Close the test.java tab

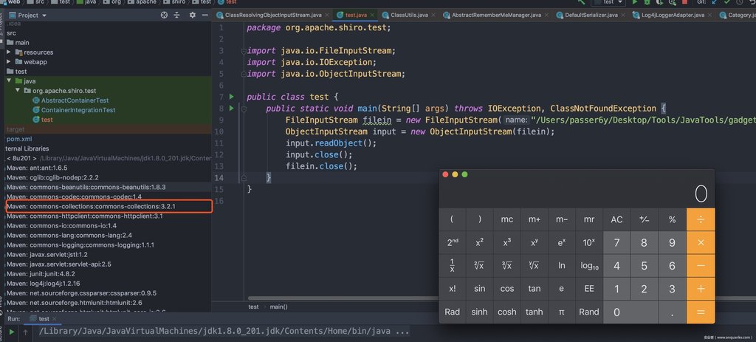(373, 15)
